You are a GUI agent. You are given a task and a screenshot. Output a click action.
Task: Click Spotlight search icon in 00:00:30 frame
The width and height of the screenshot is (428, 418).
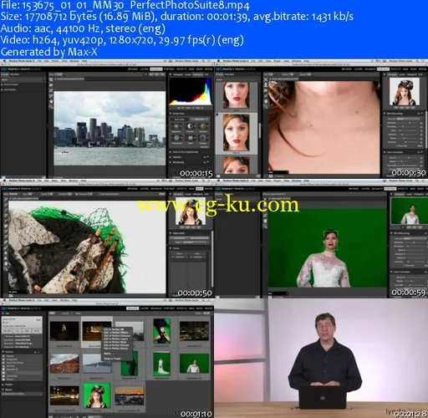click(x=419, y=61)
